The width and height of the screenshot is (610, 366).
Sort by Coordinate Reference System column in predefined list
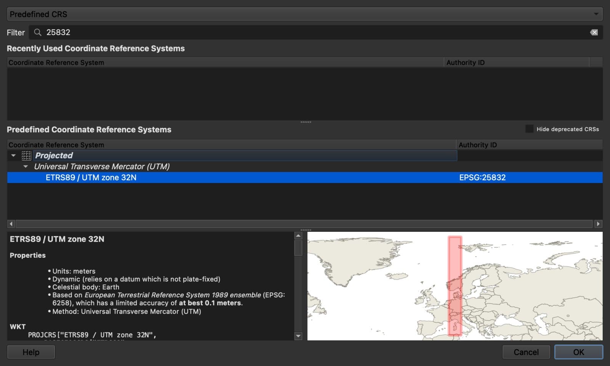coord(231,145)
